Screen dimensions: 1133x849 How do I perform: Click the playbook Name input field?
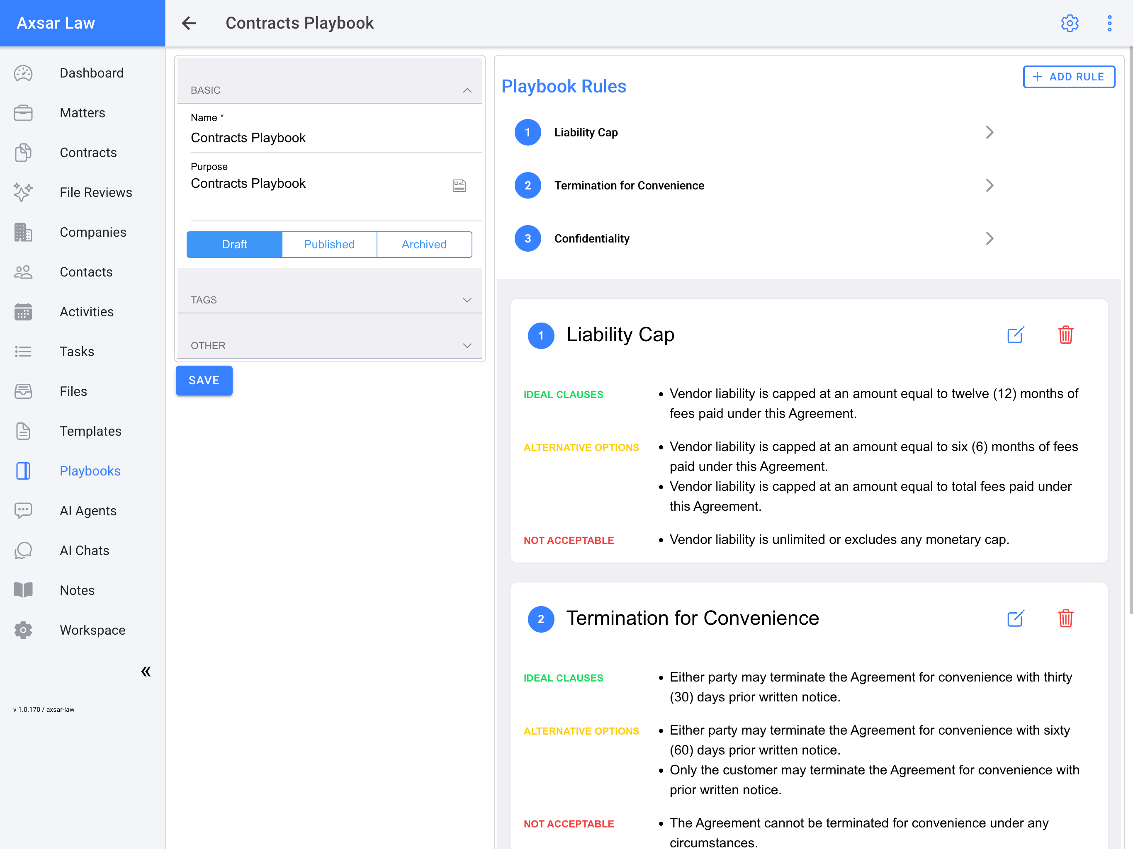click(336, 138)
